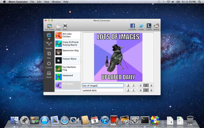The image size is (204, 128).
Task: Increase font size for the top text
Action: tap(128, 85)
